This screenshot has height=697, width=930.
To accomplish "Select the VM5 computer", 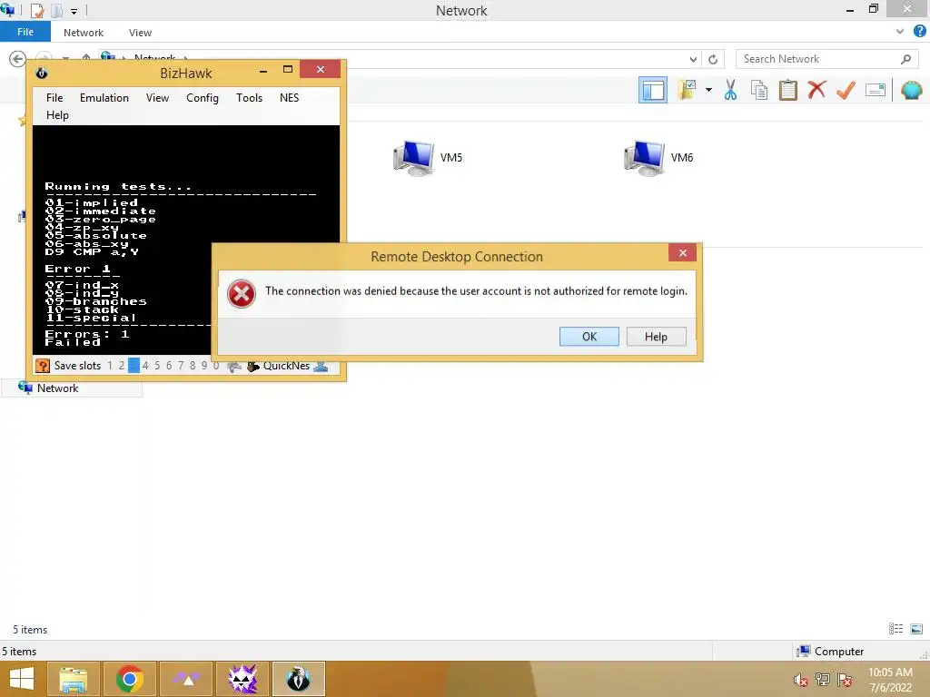I will [428, 158].
